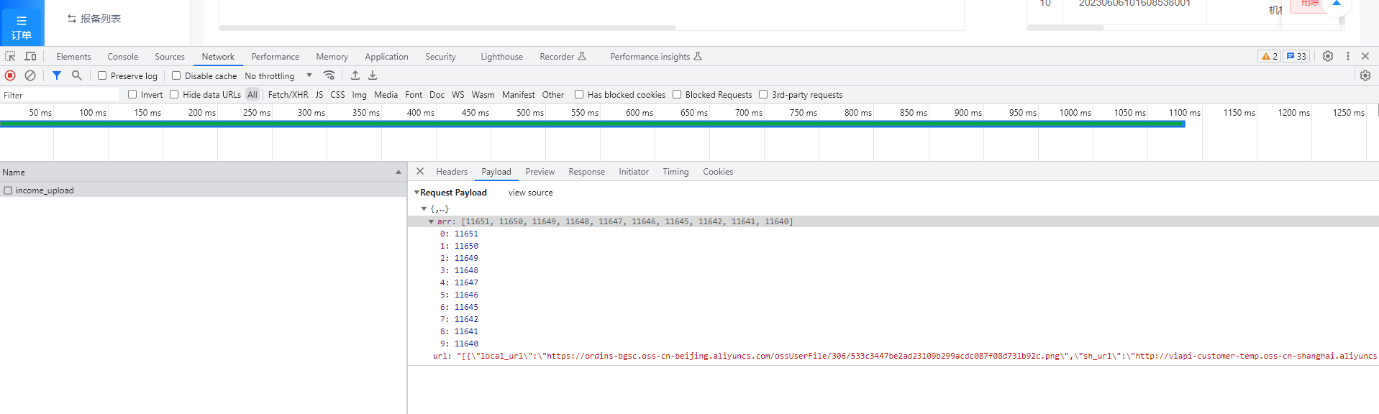Image resolution: width=1379 pixels, height=414 pixels.
Task: Clear the network log
Action: tap(30, 75)
